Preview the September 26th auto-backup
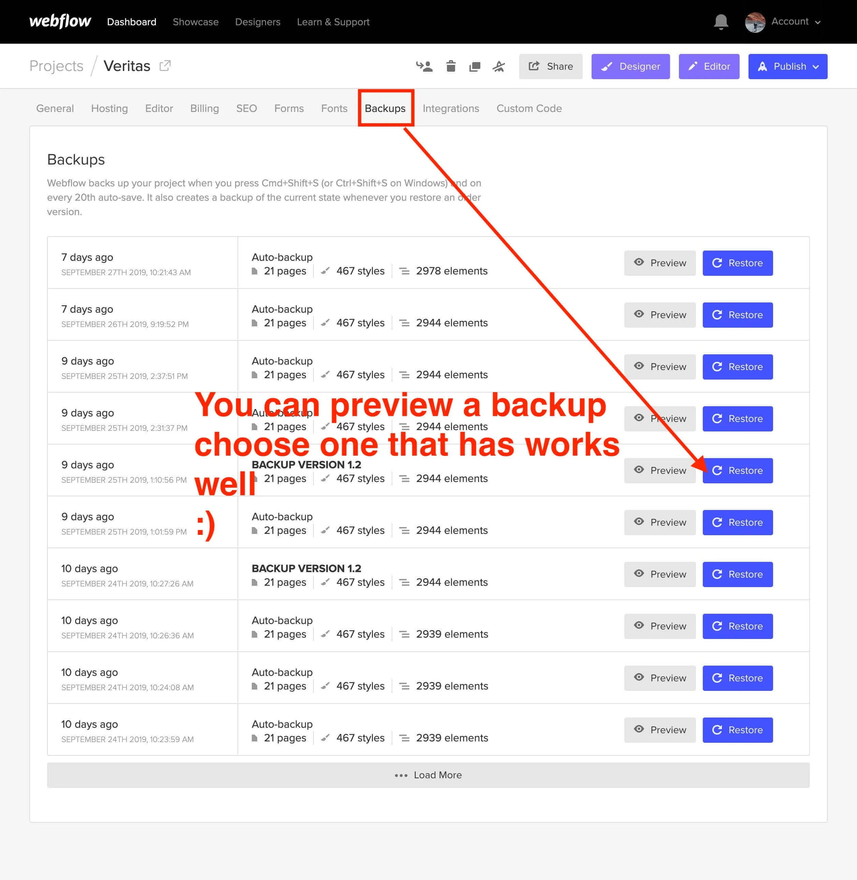 659,315
